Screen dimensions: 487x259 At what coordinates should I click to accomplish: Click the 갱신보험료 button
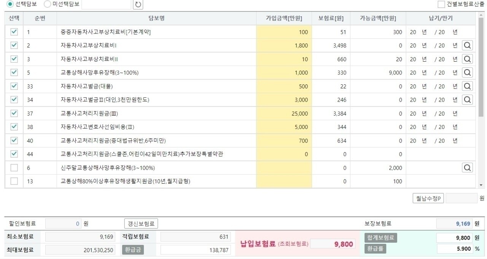[x=141, y=222]
